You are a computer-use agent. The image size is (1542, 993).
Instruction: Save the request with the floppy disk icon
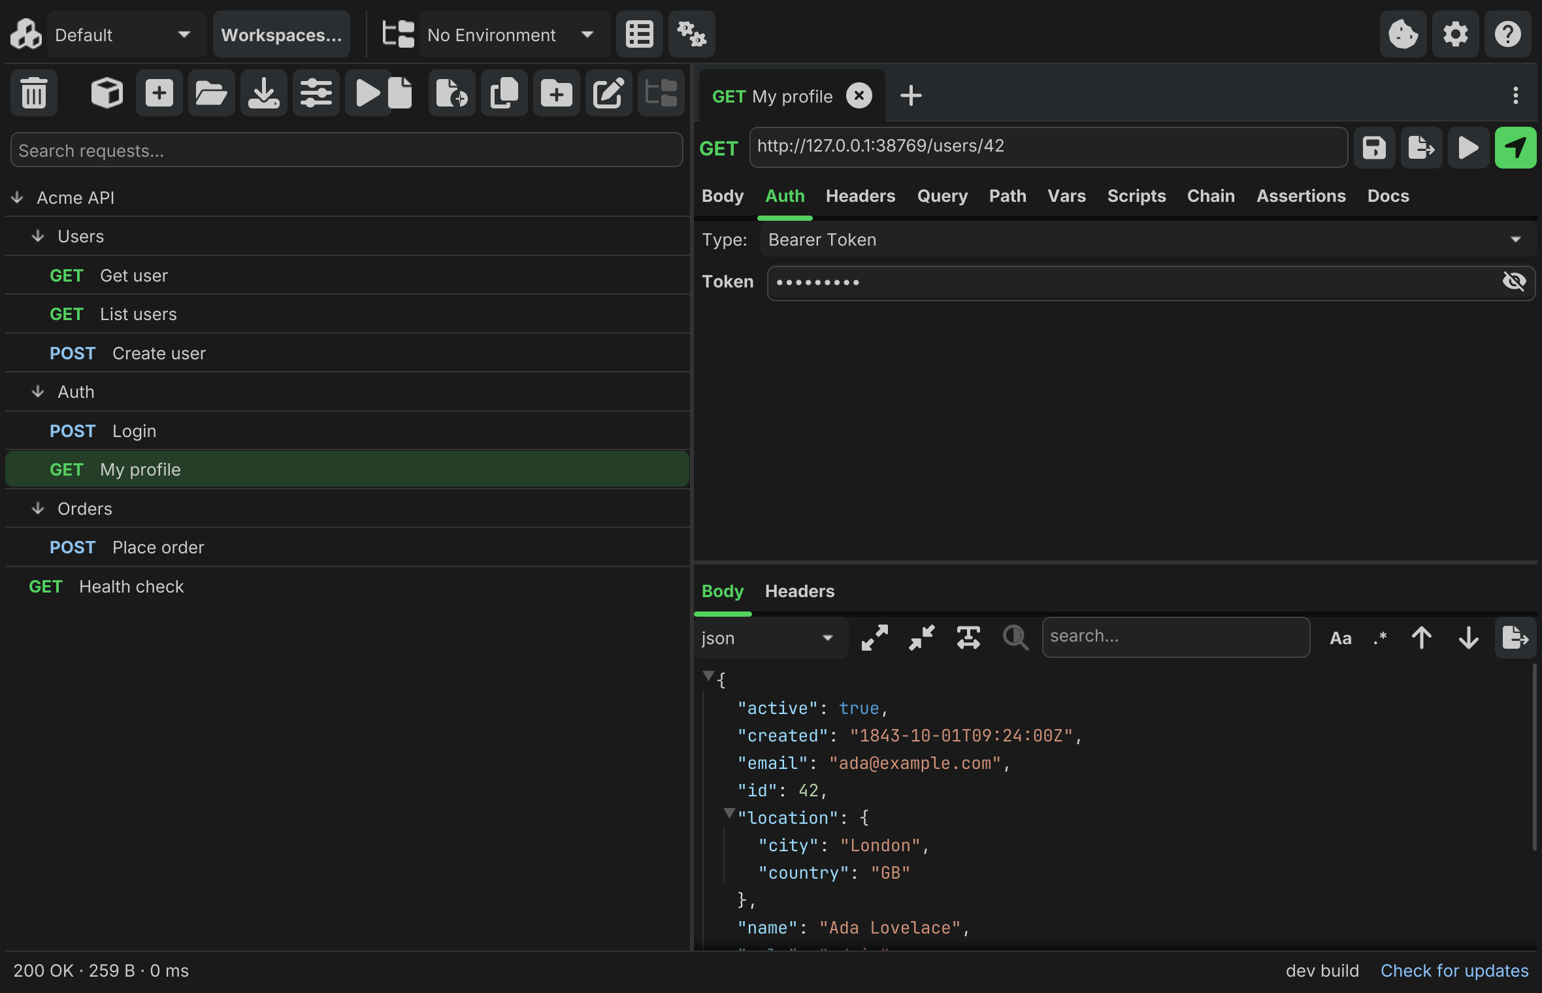click(1374, 148)
